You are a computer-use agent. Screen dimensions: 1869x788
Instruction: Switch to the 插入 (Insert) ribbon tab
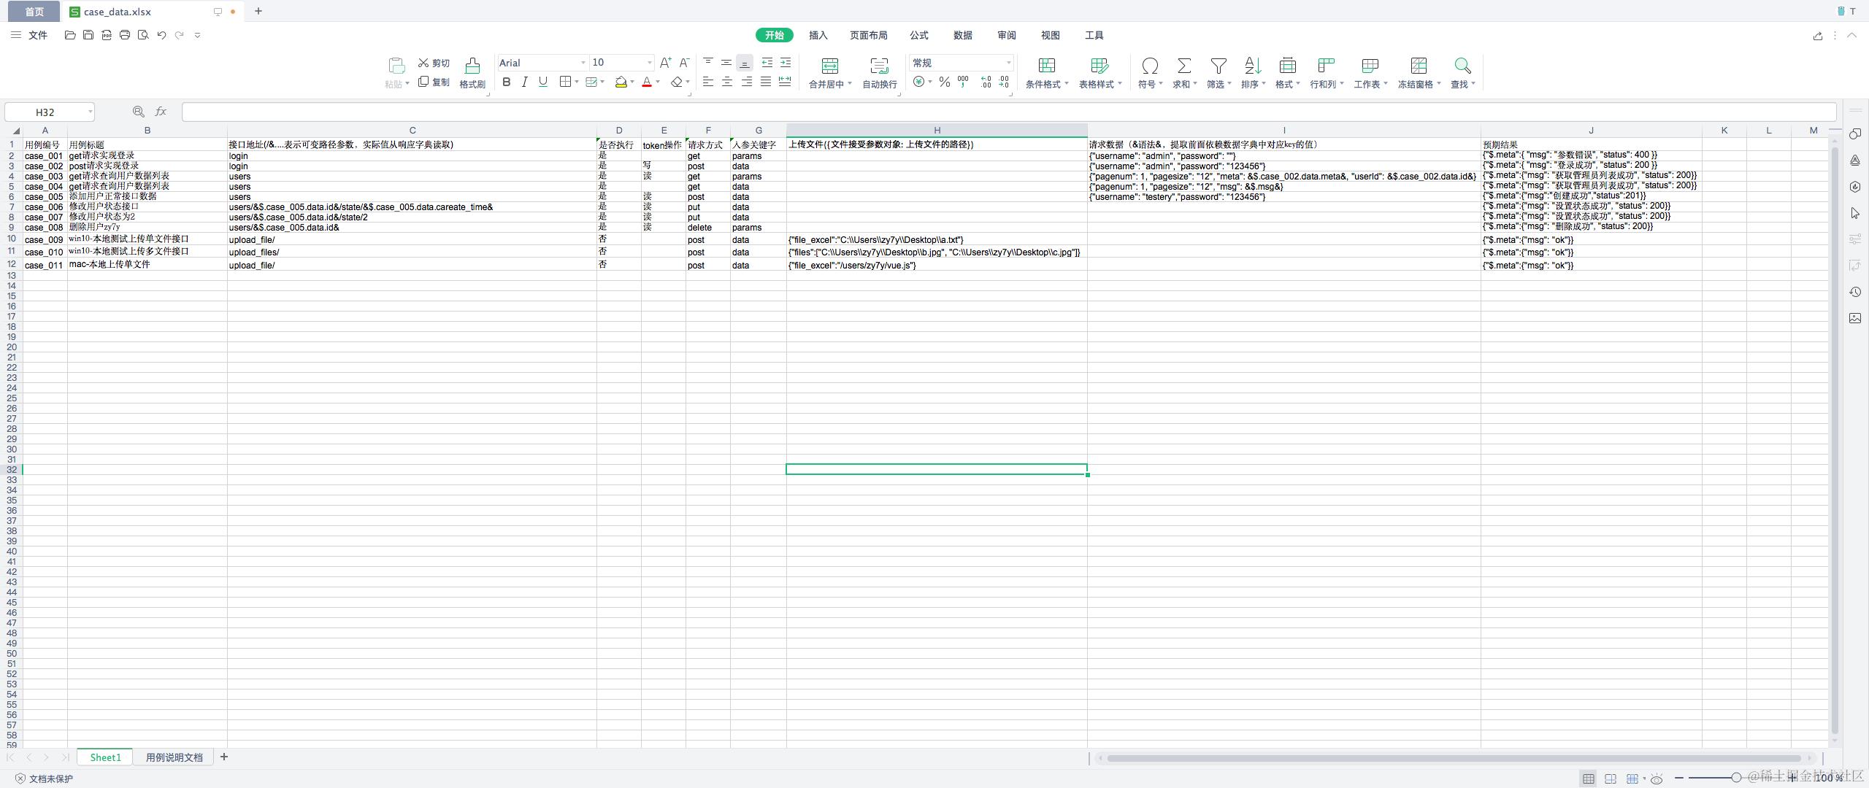pos(818,35)
